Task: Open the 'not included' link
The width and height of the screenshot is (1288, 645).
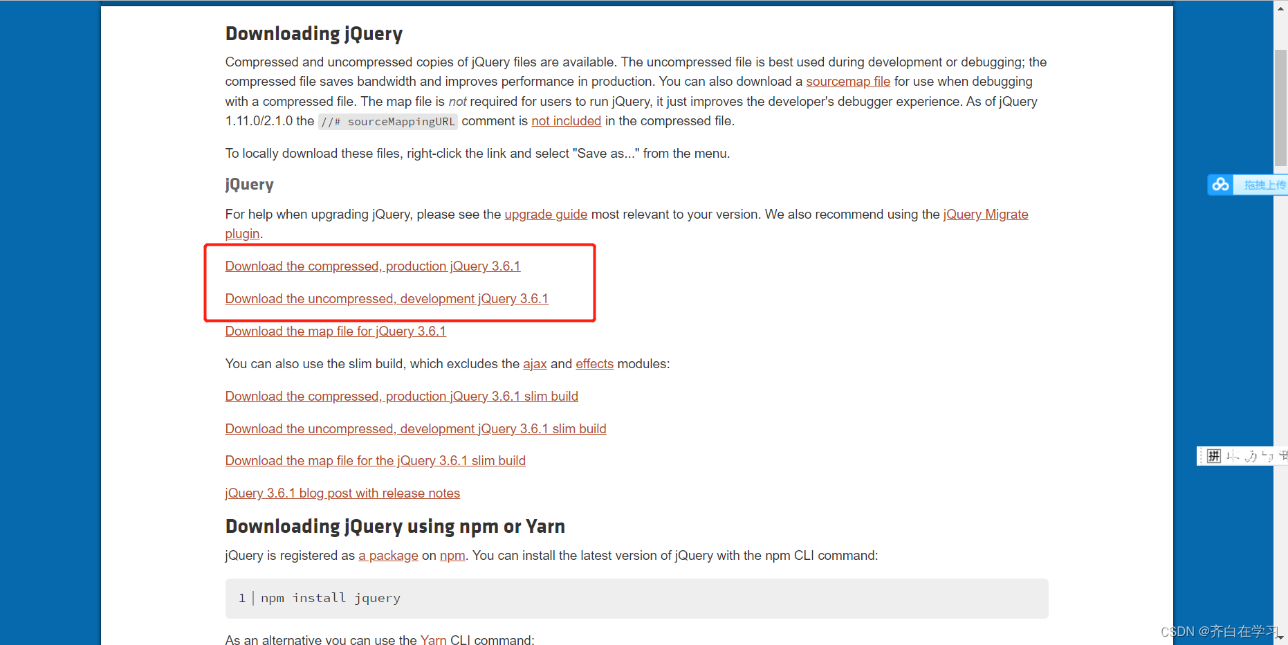Action: click(x=566, y=121)
